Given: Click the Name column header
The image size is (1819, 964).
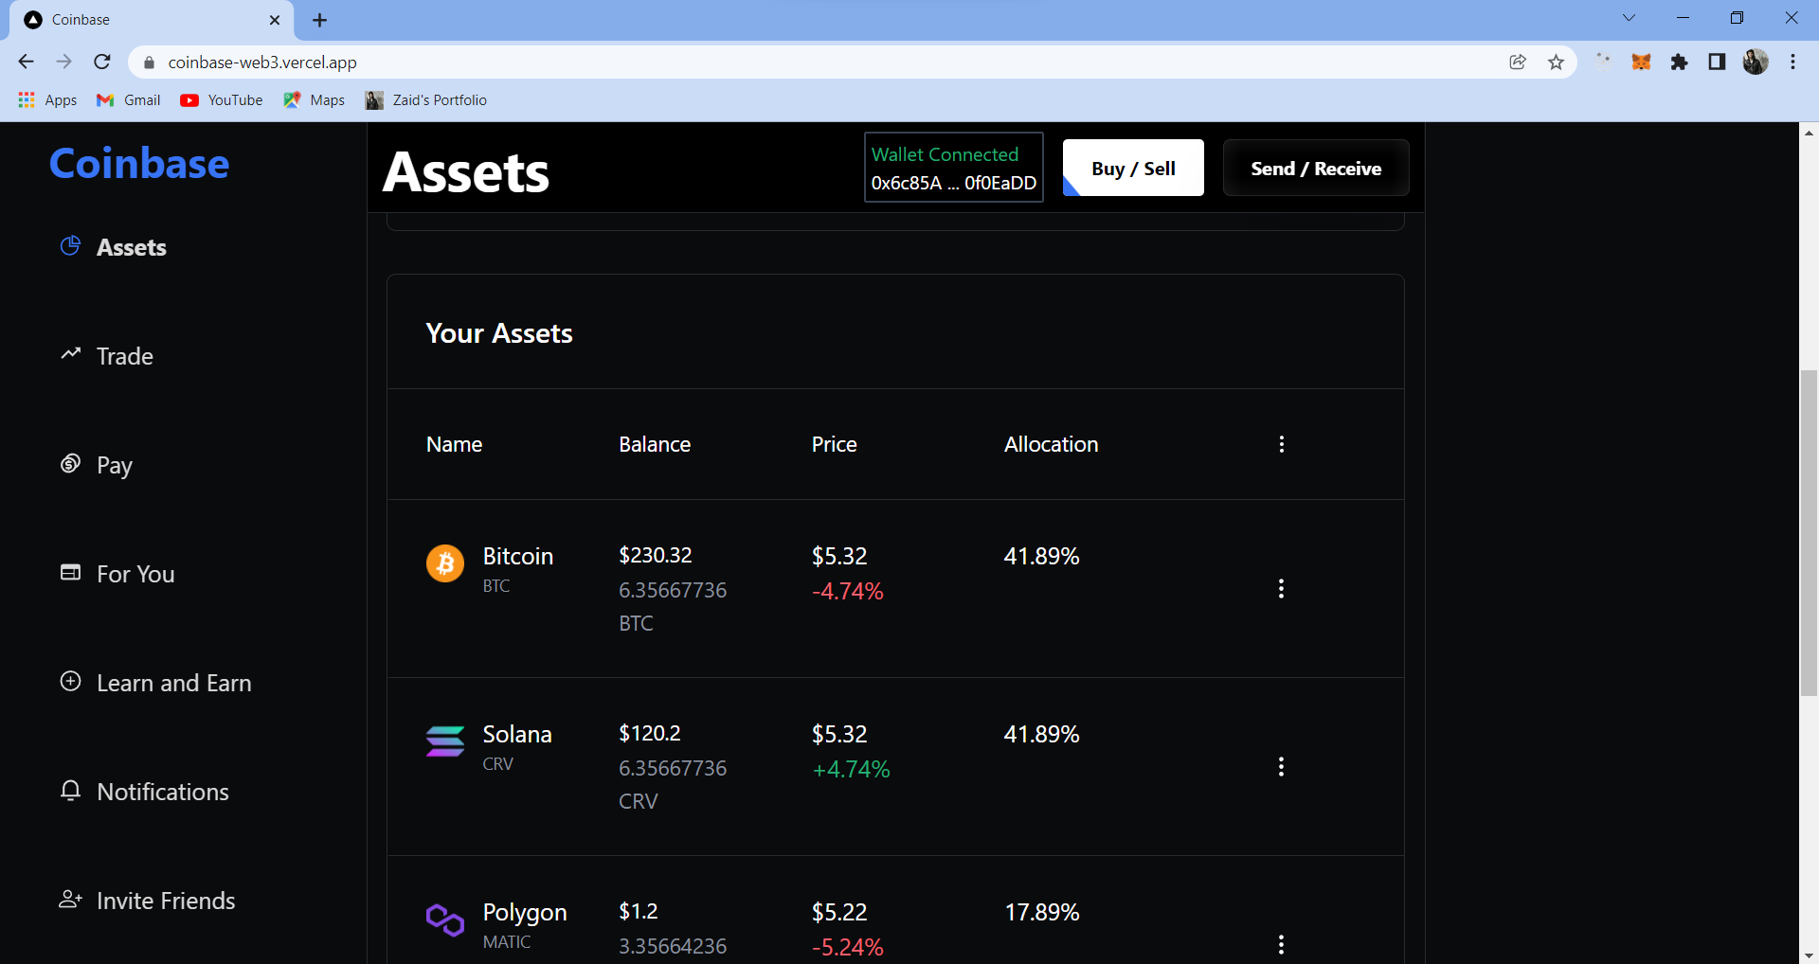Looking at the screenshot, I should pos(455,444).
